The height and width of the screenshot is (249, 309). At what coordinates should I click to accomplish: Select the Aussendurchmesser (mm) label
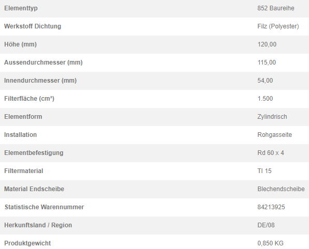coord(43,63)
